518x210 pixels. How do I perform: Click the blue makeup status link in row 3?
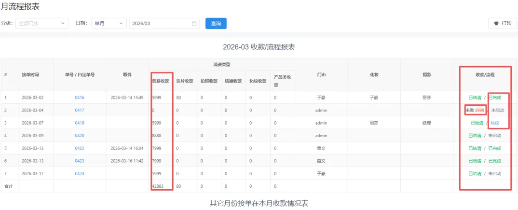tap(495, 123)
